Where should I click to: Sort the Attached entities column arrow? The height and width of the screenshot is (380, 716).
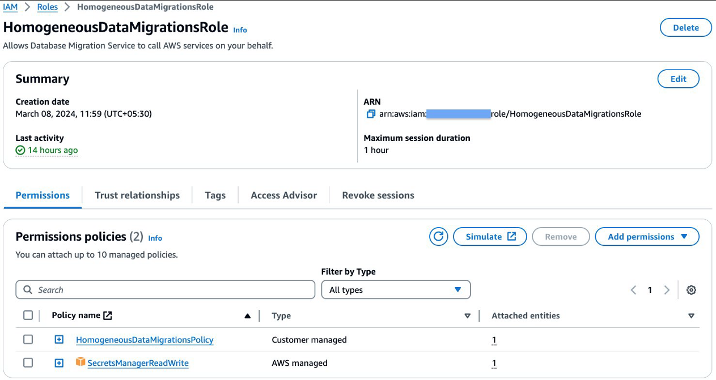pos(691,316)
